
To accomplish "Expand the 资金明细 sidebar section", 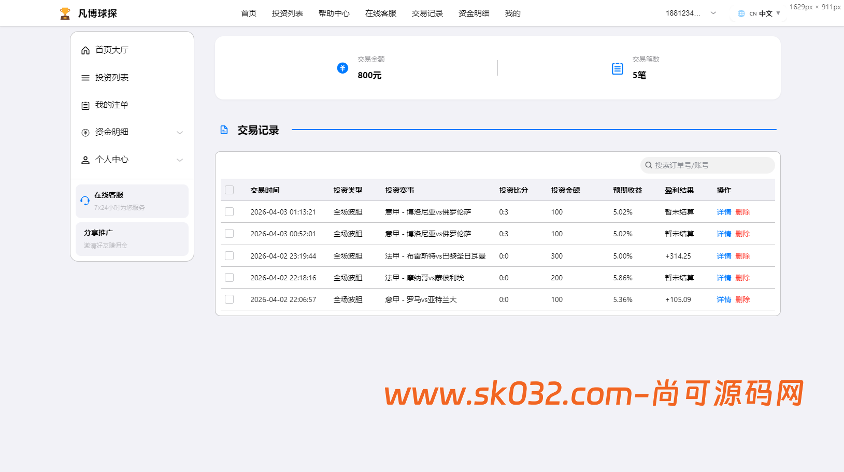I will click(x=180, y=132).
